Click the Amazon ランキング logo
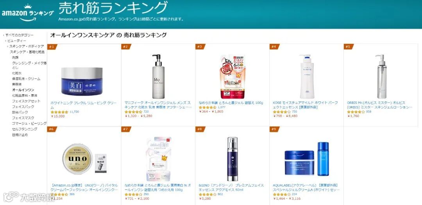 [x=27, y=13]
